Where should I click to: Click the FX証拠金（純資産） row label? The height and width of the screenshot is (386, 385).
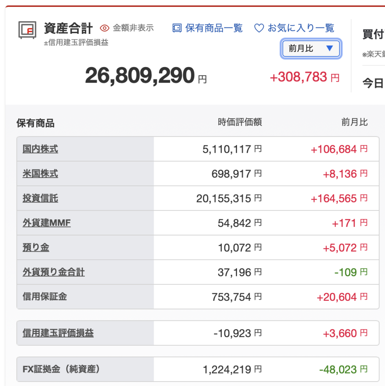[61, 369]
